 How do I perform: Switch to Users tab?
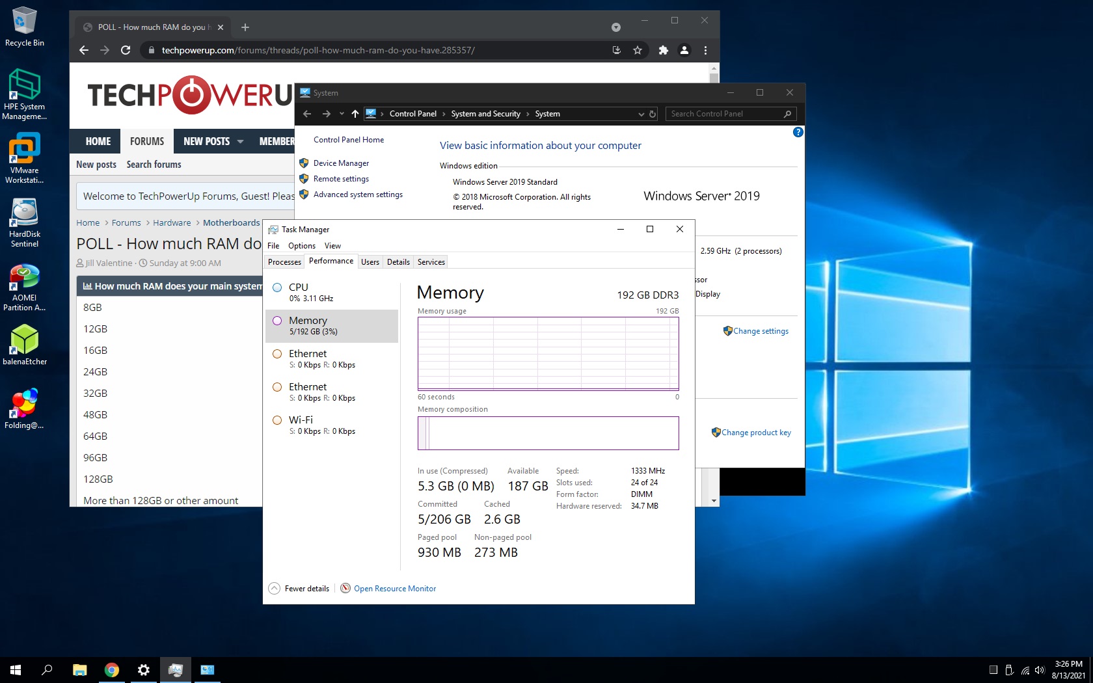coord(370,262)
